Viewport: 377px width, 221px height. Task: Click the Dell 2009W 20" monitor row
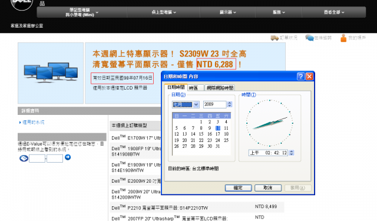tap(135, 194)
